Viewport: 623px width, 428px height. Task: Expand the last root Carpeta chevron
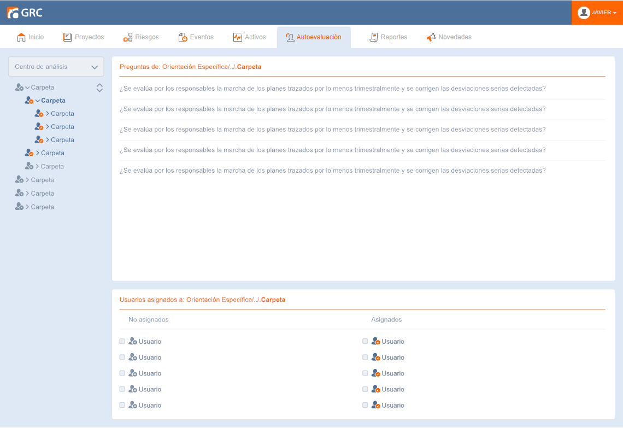(x=27, y=207)
